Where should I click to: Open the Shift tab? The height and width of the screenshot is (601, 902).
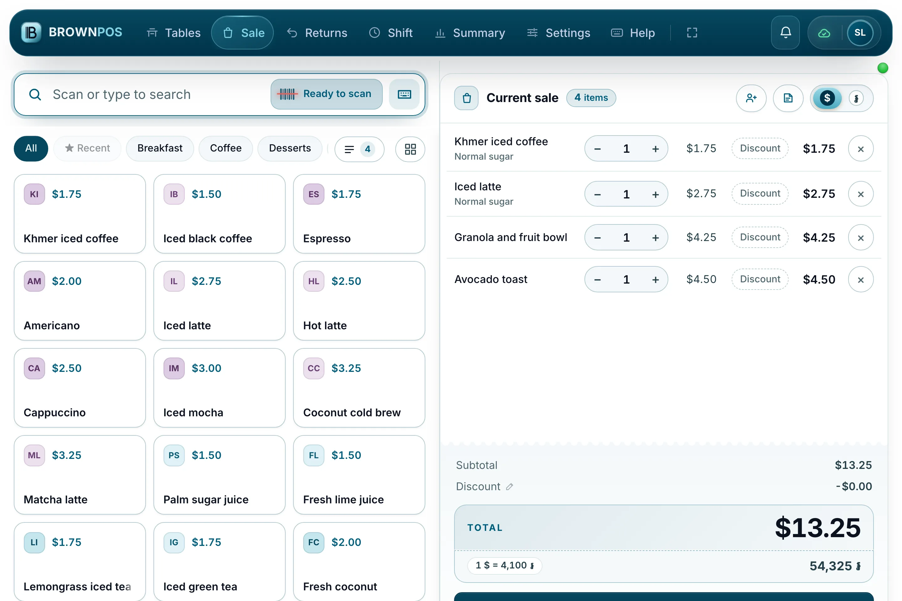391,33
